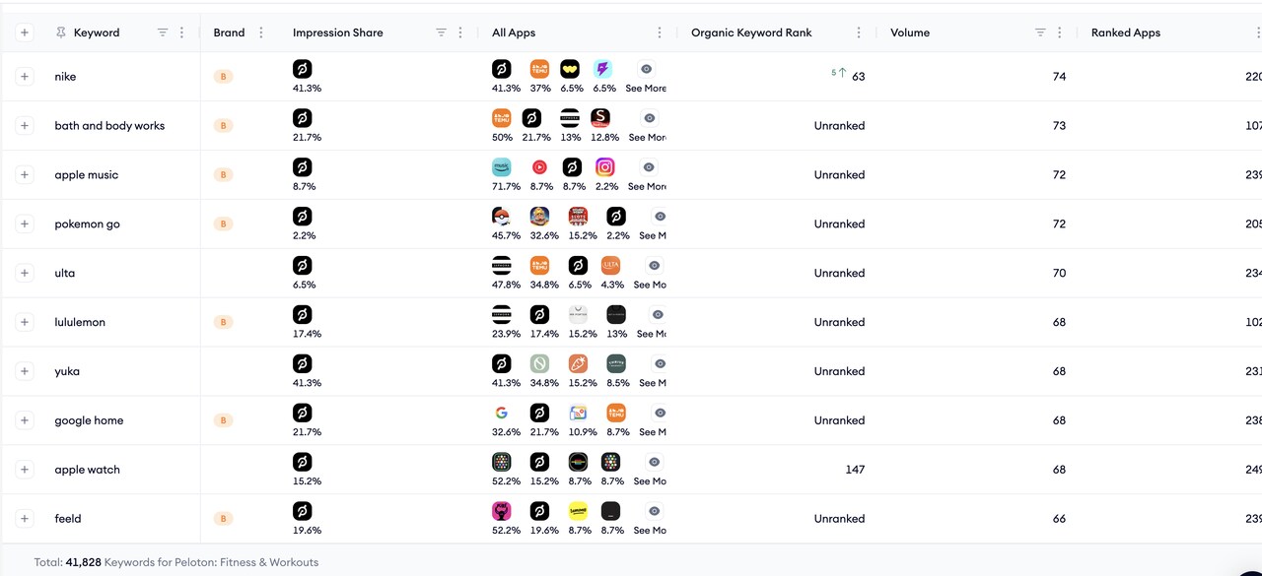This screenshot has height=576, width=1262.
Task: Click the Brand badge for nike
Action: click(224, 77)
